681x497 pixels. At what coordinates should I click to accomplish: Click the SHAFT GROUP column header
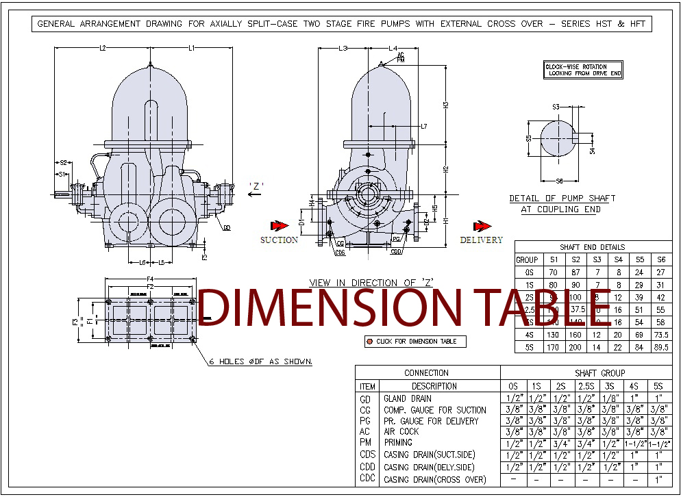pos(586,373)
